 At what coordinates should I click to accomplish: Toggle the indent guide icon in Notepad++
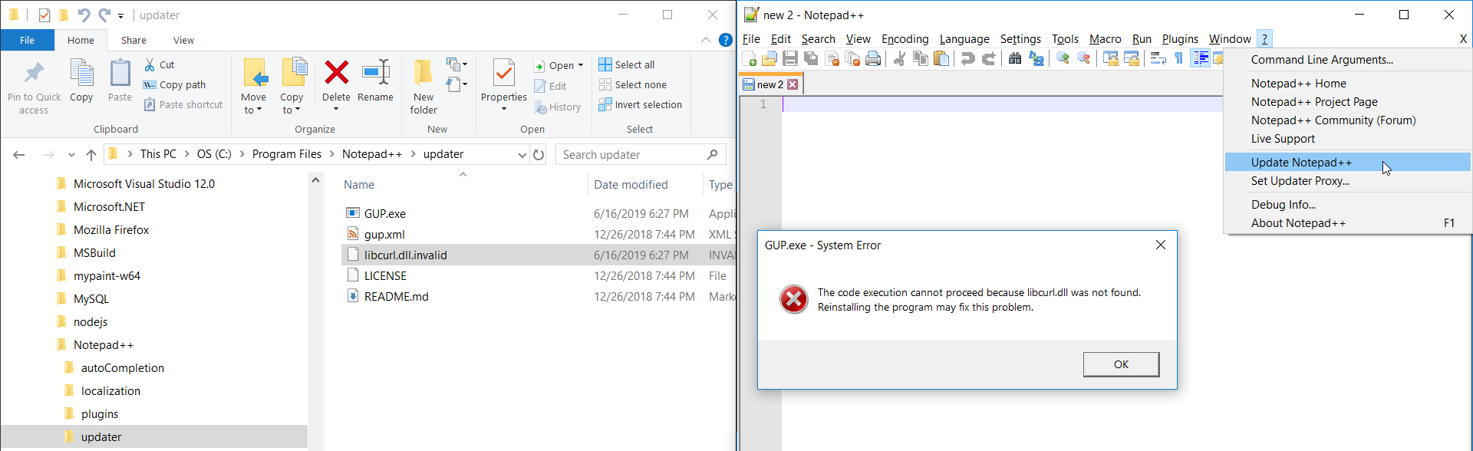coord(1200,58)
